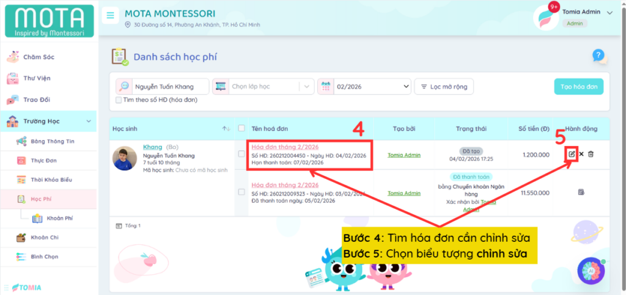The image size is (626, 295).
Task: Open the receipt icon on the paid invoice
Action: point(581,192)
